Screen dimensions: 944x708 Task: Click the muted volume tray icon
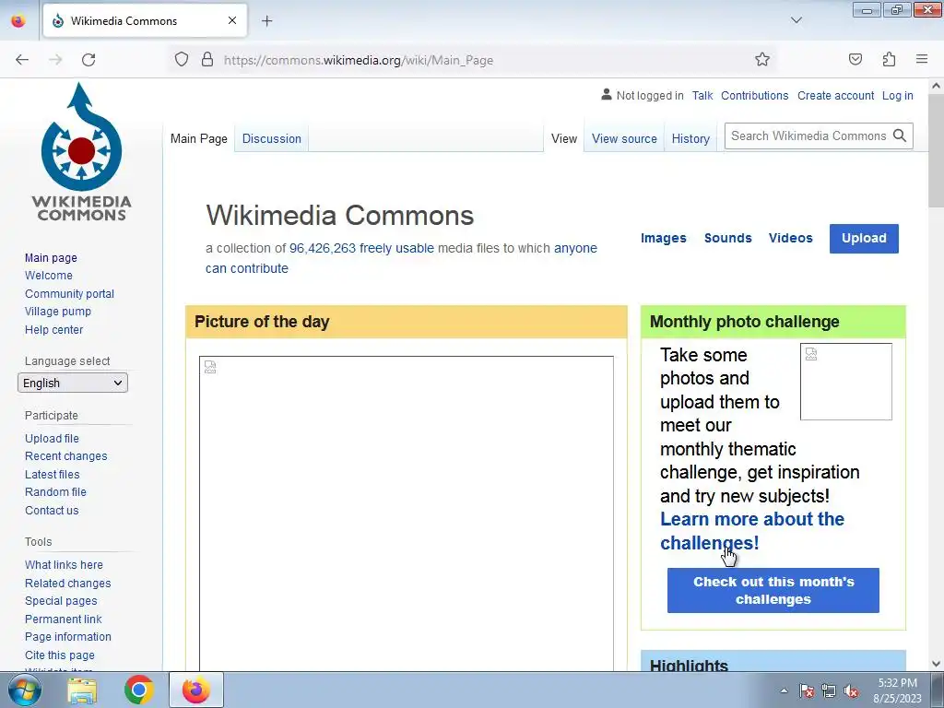(x=851, y=691)
